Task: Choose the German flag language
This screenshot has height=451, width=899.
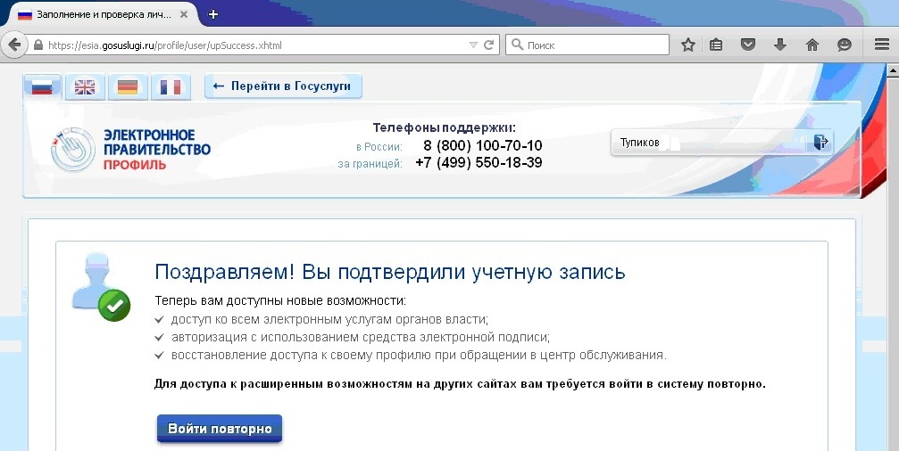Action: 128,86
